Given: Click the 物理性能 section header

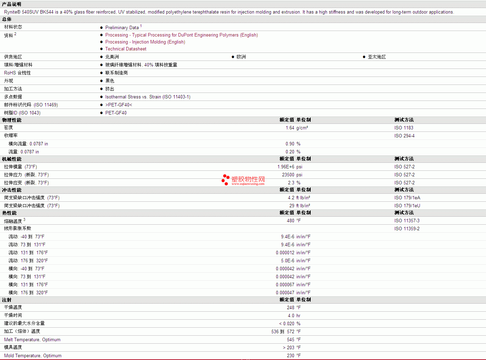Looking at the screenshot, I should point(11,120).
